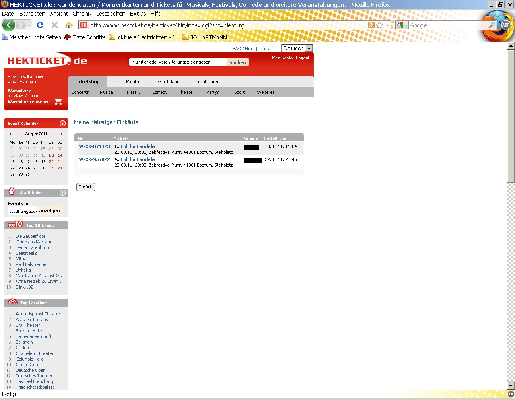Open the JO HARTMANN bookmark
This screenshot has width=515, height=400.
[204, 37]
